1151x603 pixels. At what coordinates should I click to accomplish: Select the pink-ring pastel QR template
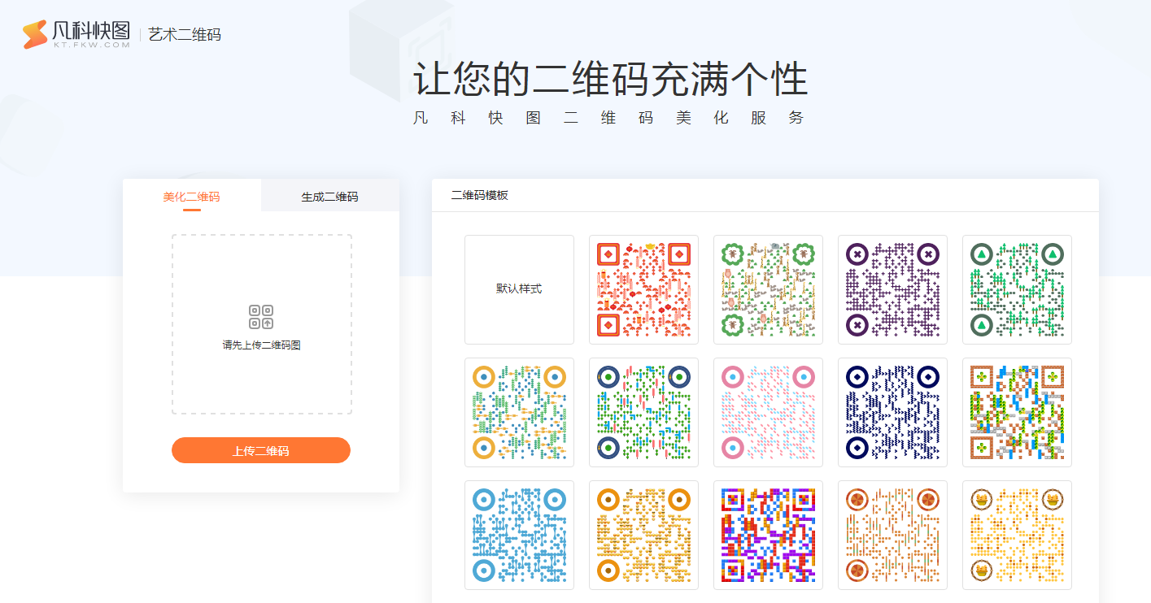[x=768, y=412]
